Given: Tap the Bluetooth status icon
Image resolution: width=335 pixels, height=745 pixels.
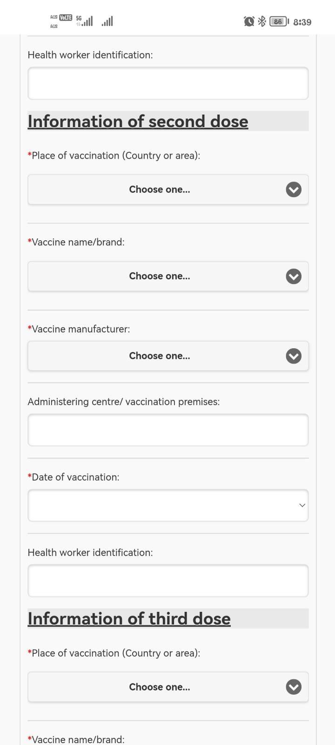Looking at the screenshot, I should tap(262, 21).
